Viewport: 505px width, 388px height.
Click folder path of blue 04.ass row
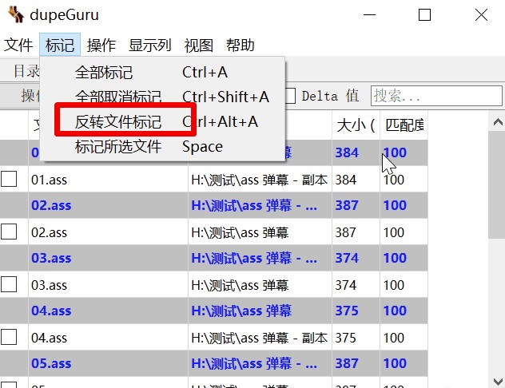[x=241, y=311]
